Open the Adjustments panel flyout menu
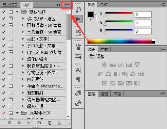 pyautogui.click(x=163, y=49)
